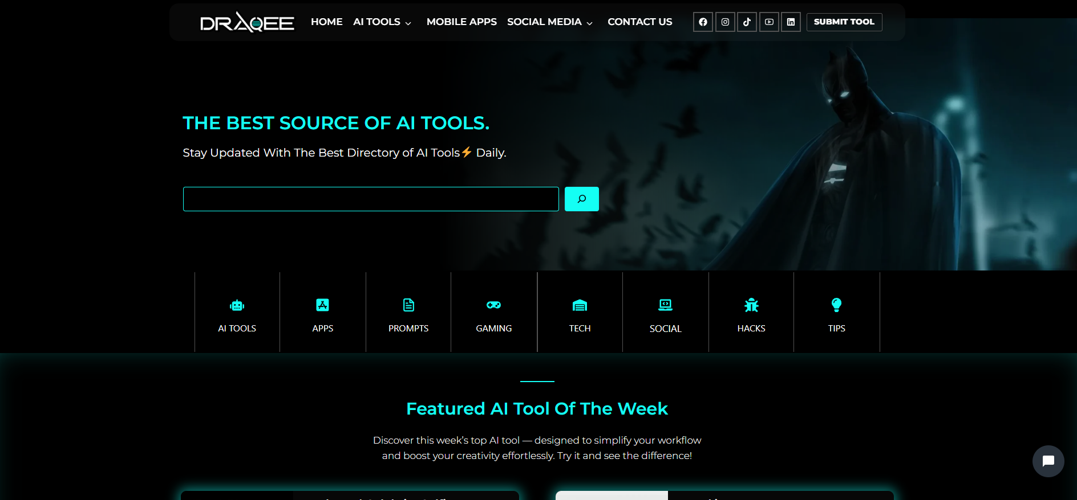Expand the AI Tools dropdown menu
This screenshot has width=1077, height=500.
point(382,22)
